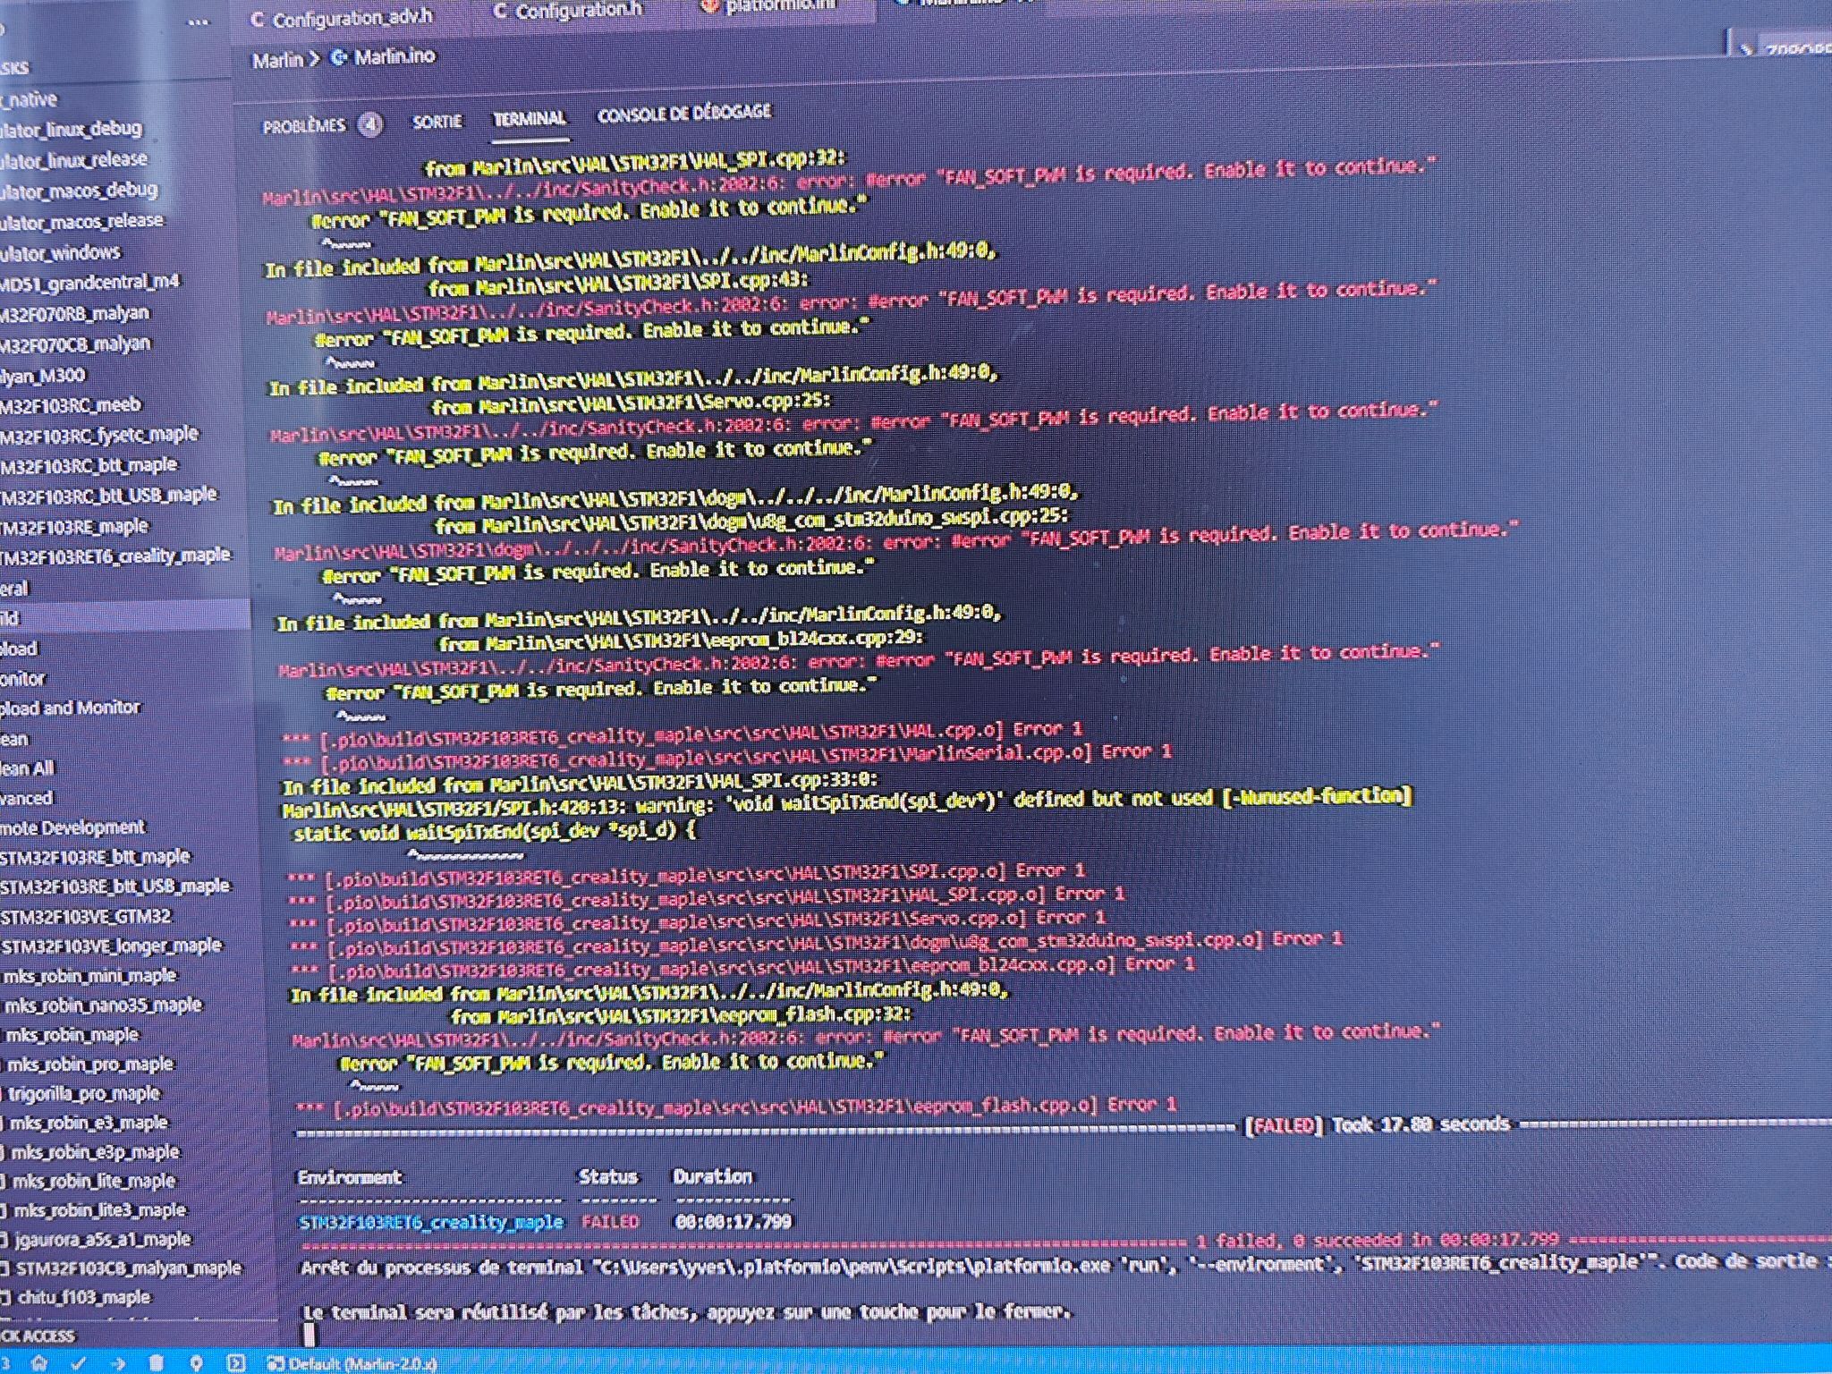Open the SPI.h:420:13 warning link

click(454, 810)
